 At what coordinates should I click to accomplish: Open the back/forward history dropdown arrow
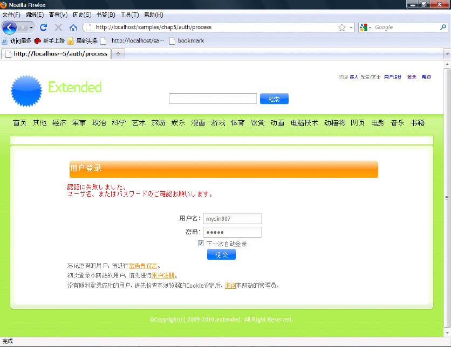point(31,27)
